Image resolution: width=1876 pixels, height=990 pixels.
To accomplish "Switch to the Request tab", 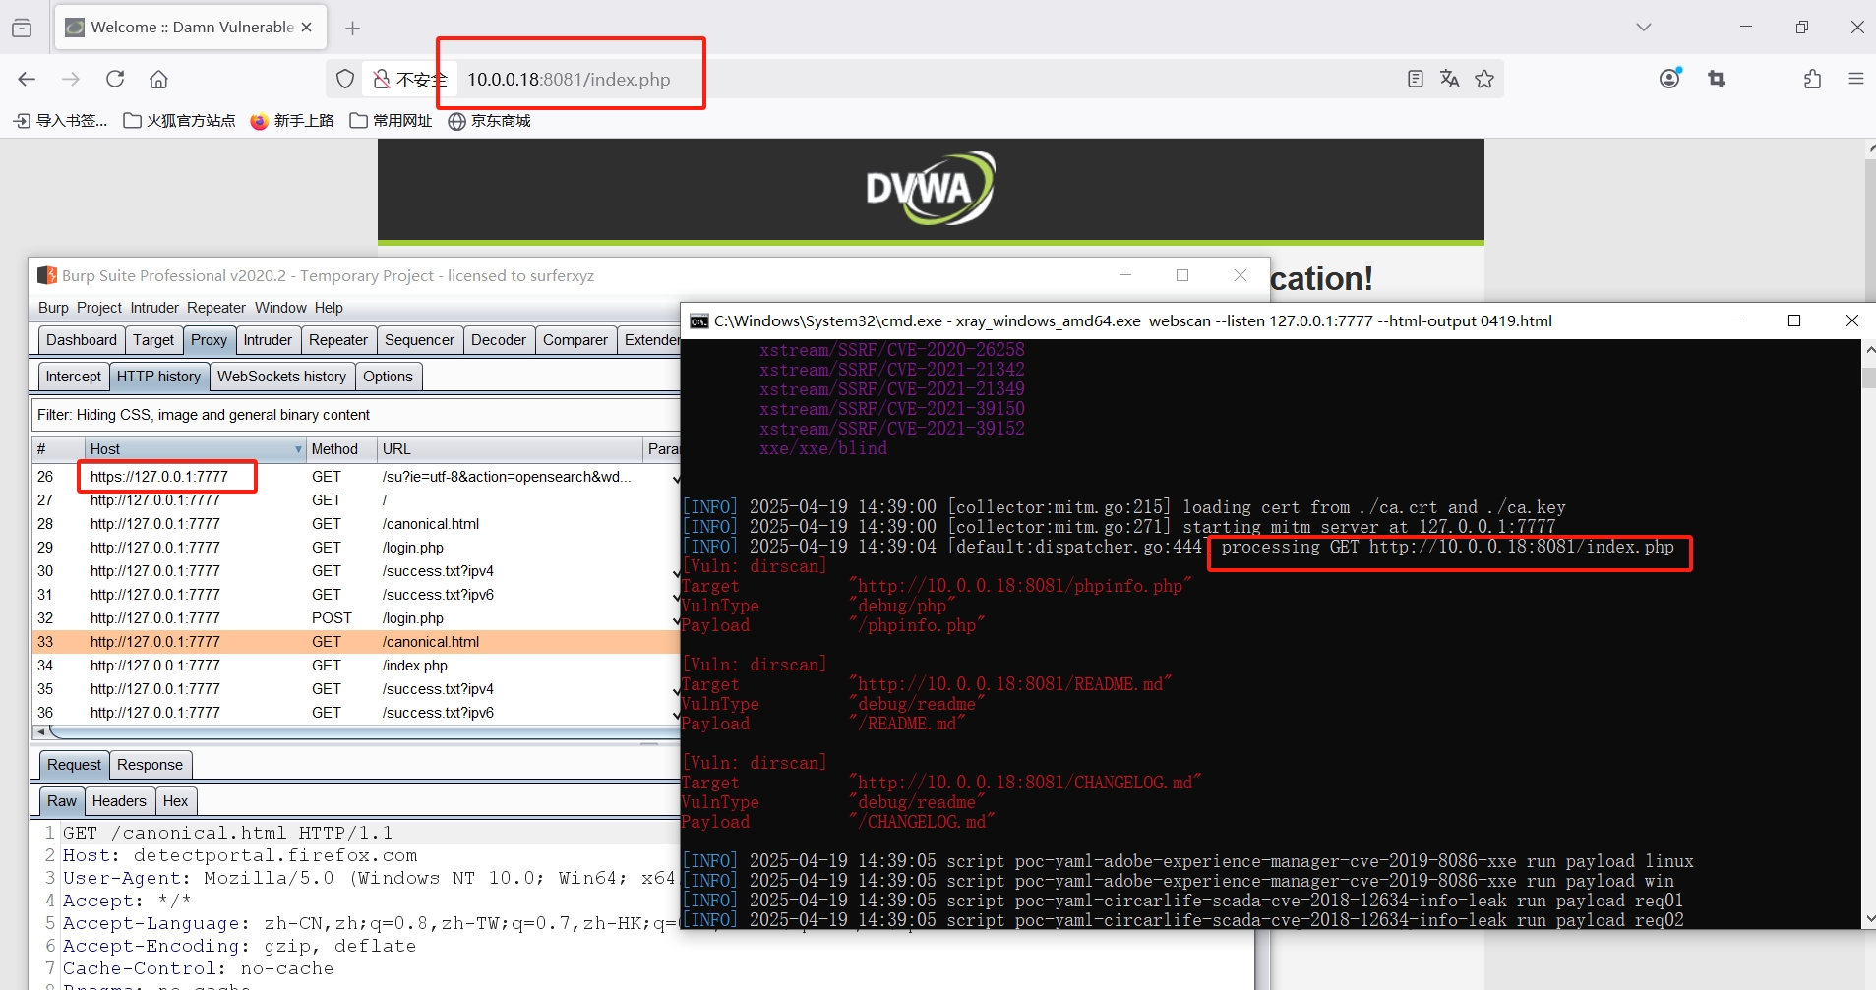I will [74, 765].
